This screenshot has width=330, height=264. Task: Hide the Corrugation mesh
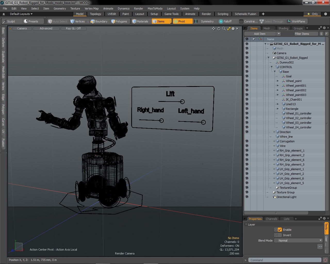pyautogui.click(x=247, y=141)
